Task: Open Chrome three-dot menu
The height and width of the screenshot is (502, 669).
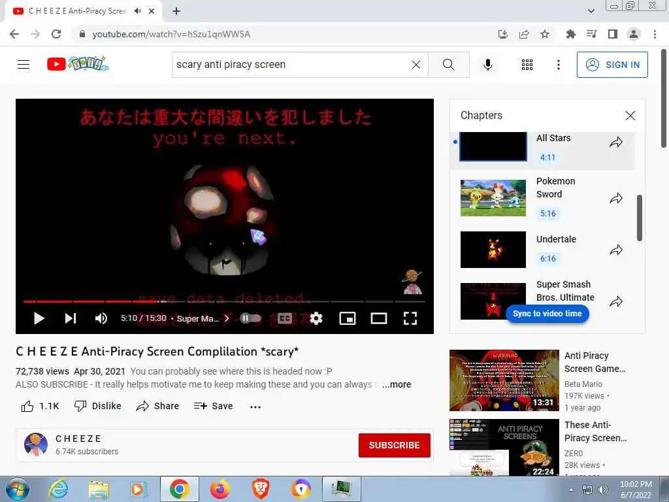Action: click(x=655, y=34)
